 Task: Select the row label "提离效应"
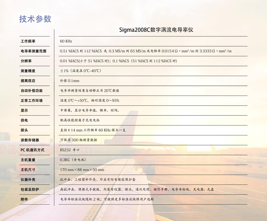click(x=28, y=81)
